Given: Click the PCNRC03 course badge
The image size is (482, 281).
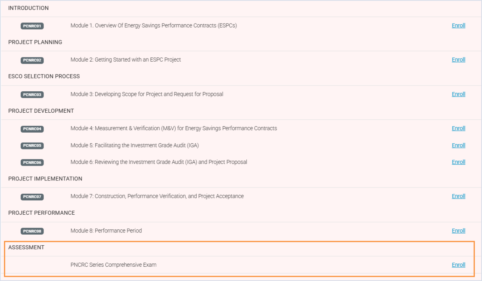Looking at the screenshot, I should pyautogui.click(x=32, y=94).
